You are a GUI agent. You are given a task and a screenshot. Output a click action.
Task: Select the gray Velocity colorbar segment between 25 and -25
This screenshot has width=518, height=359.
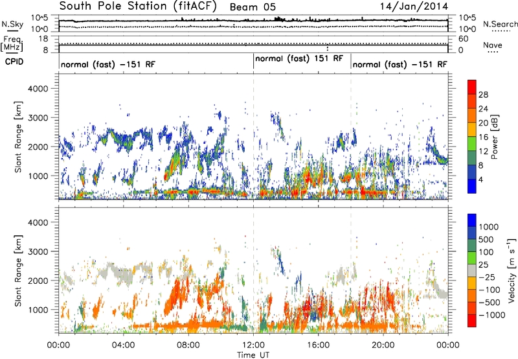(x=472, y=270)
